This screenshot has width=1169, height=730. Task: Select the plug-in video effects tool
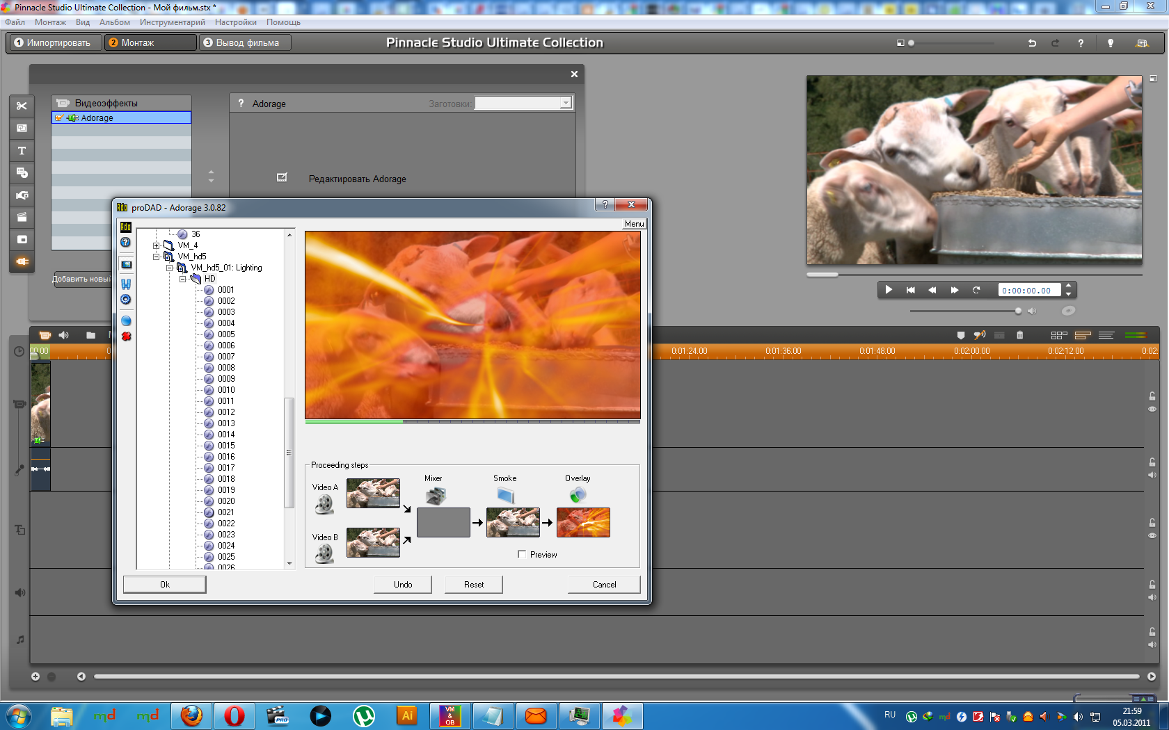click(x=22, y=261)
